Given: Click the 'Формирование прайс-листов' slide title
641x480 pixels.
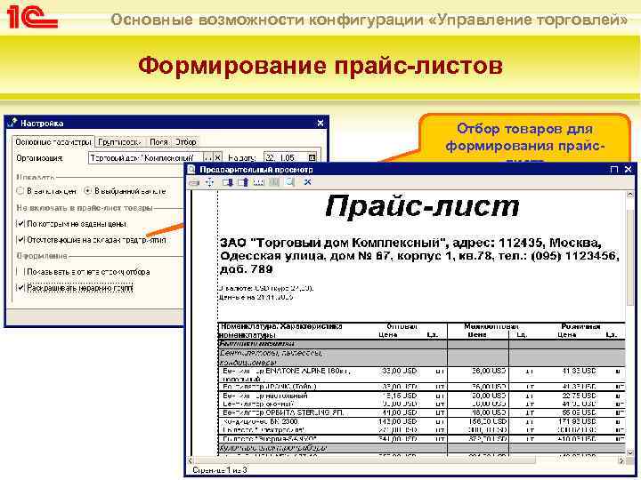Looking at the screenshot, I should click(x=320, y=66).
